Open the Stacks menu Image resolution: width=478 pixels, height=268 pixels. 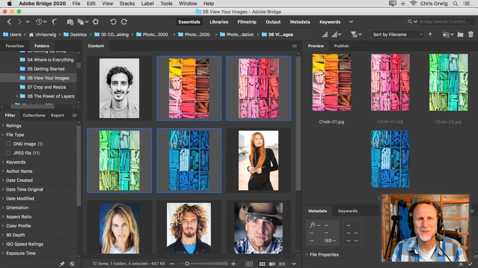click(x=127, y=4)
